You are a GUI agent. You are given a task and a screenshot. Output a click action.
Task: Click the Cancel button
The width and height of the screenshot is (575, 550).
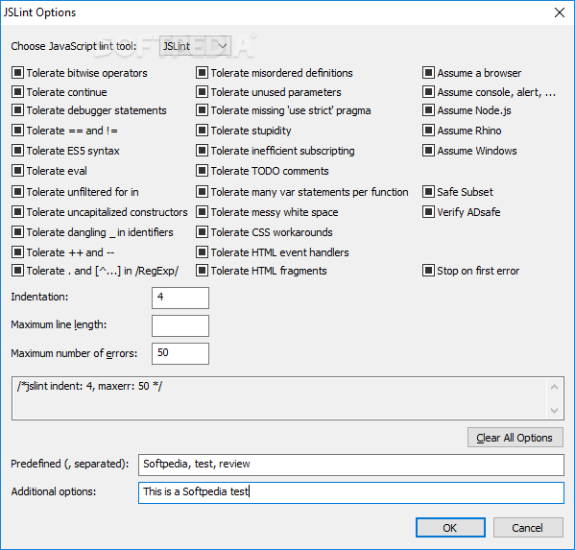click(528, 528)
